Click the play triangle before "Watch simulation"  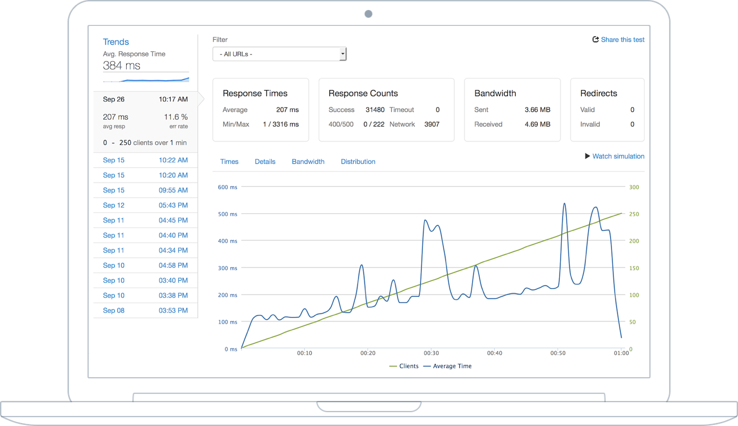(x=586, y=156)
